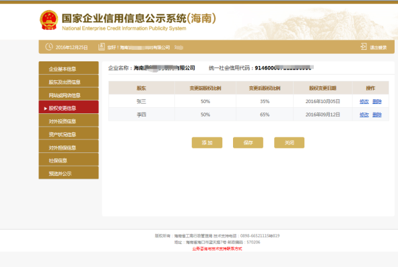The width and height of the screenshot is (398, 267).
Task: Click 删除 in the 张三 row
Action: (x=377, y=102)
